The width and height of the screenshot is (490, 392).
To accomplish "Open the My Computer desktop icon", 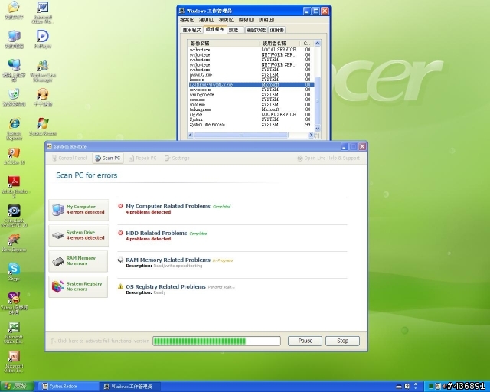I will pos(14,39).
